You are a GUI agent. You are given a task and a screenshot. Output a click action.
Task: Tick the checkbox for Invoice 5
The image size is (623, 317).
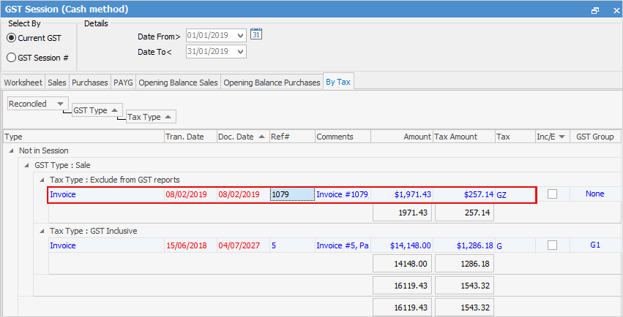pyautogui.click(x=552, y=245)
